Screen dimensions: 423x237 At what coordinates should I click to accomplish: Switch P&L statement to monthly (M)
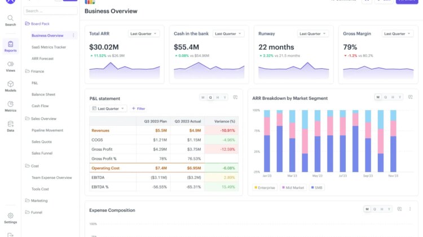203,98
